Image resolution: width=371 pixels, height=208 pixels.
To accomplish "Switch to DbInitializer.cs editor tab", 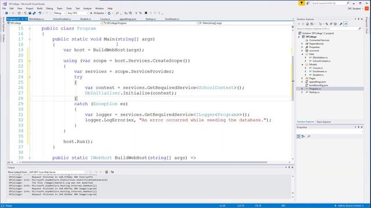I will (36, 19).
